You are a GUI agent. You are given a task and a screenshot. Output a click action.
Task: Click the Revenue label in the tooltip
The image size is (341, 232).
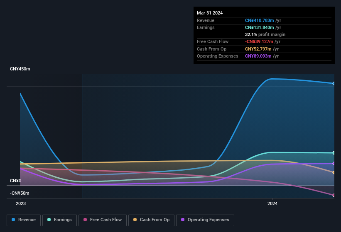[206, 20]
